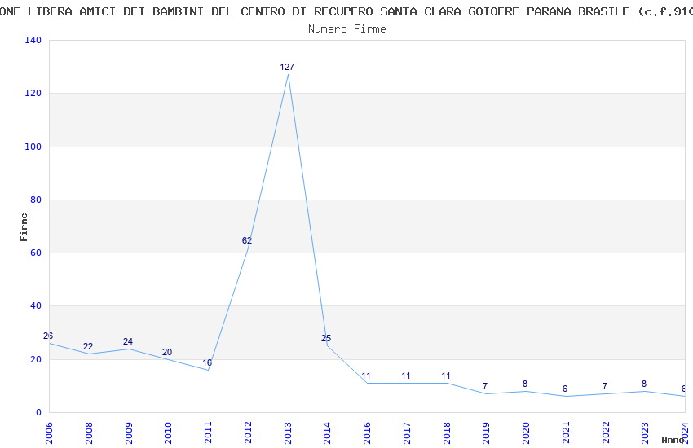693x448 pixels.
Task: Select the data label 20 for 2010
Action: pyautogui.click(x=167, y=352)
